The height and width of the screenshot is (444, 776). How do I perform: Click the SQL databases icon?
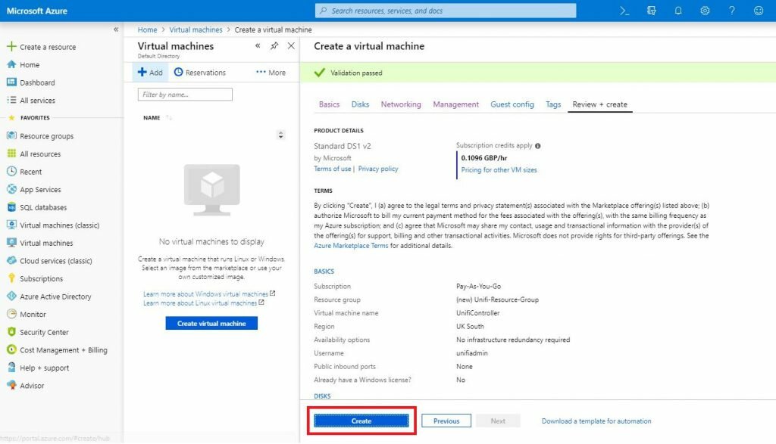pyautogui.click(x=11, y=207)
